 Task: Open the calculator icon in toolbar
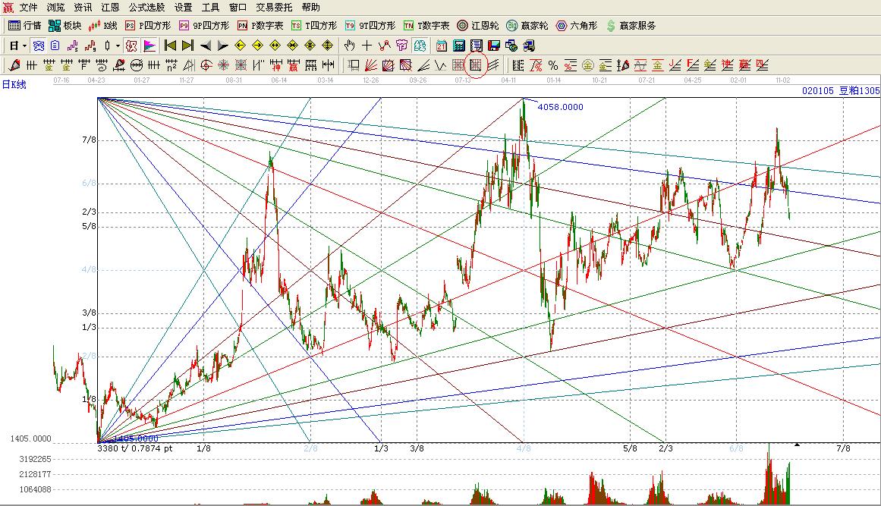[458, 46]
